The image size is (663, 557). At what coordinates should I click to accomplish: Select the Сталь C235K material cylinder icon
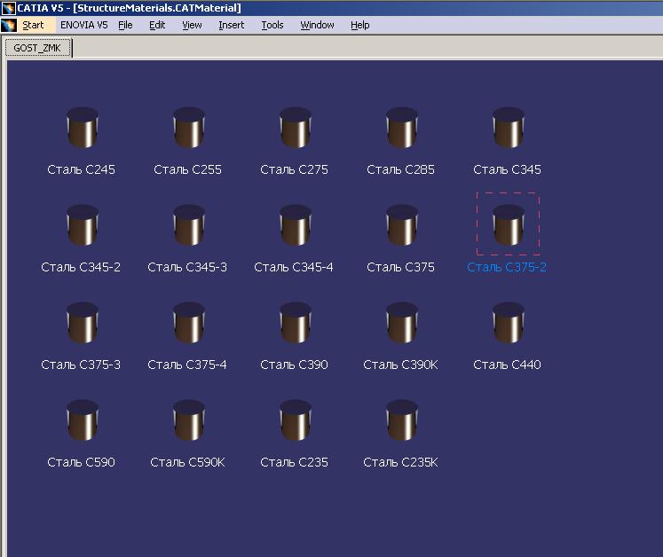402,420
